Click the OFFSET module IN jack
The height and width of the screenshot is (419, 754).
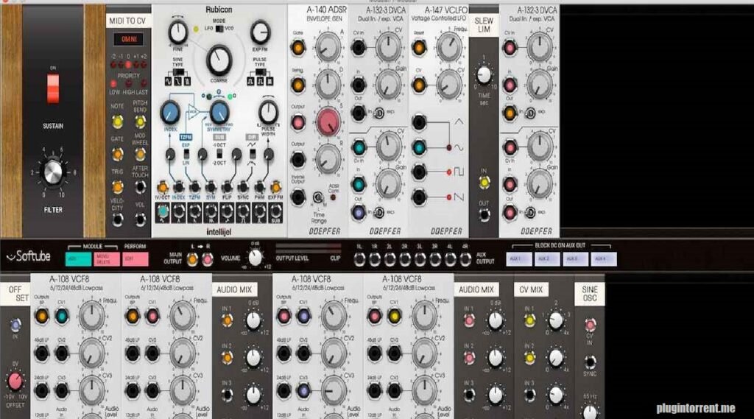point(15,325)
